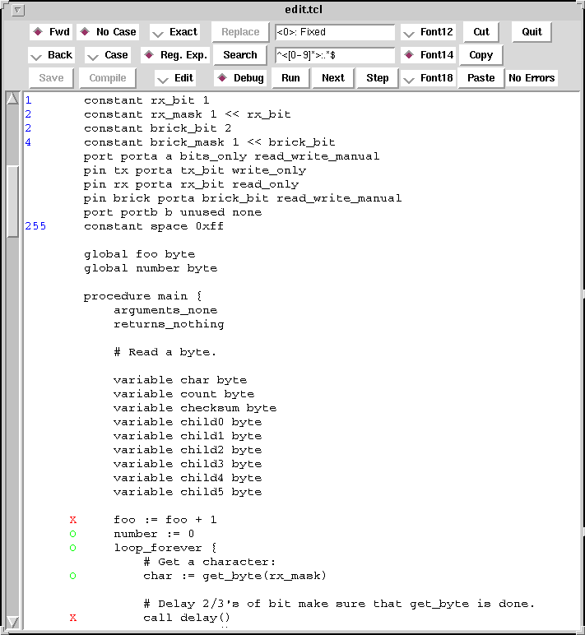The height and width of the screenshot is (635, 585).
Task: Click the Compile button
Action: [x=107, y=78]
